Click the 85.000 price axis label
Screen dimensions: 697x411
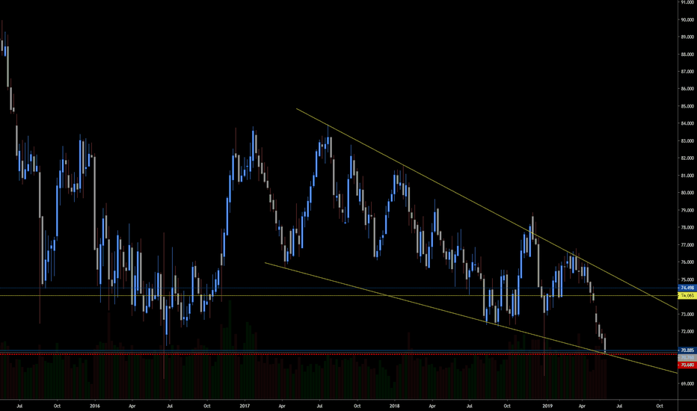[687, 106]
